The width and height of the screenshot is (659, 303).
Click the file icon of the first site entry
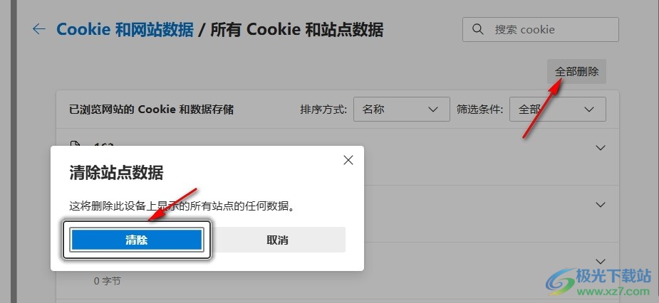pos(75,145)
